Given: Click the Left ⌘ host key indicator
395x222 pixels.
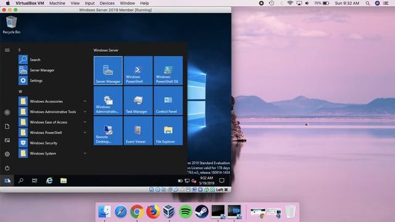Looking at the screenshot, I should tap(222, 189).
